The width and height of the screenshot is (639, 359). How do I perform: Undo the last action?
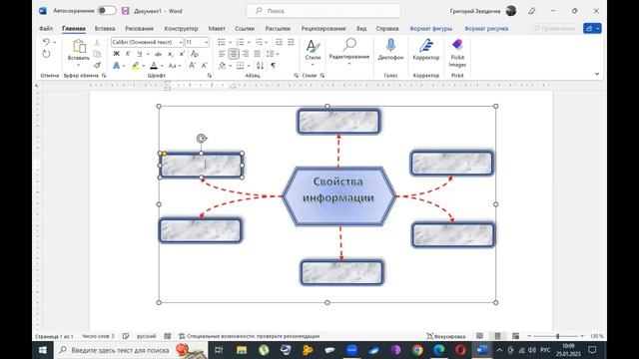(46, 42)
